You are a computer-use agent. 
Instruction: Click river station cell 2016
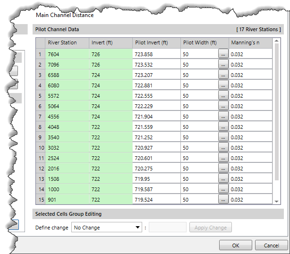tap(67, 168)
